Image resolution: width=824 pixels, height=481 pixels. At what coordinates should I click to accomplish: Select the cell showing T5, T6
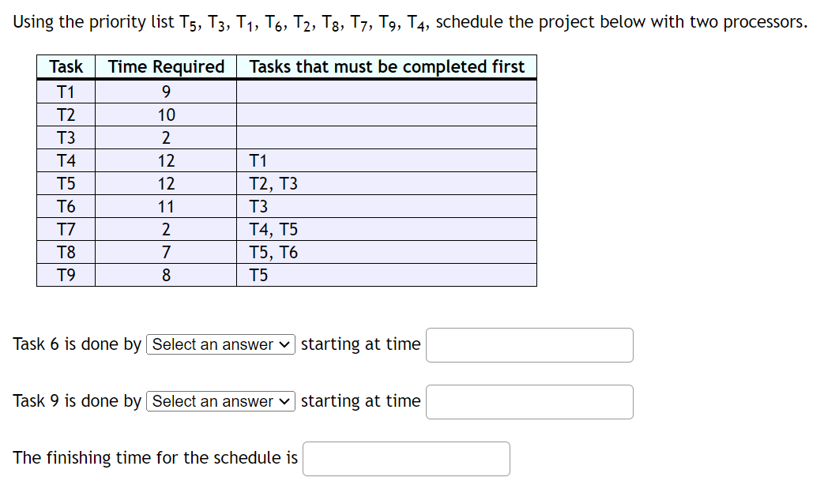pyautogui.click(x=265, y=252)
